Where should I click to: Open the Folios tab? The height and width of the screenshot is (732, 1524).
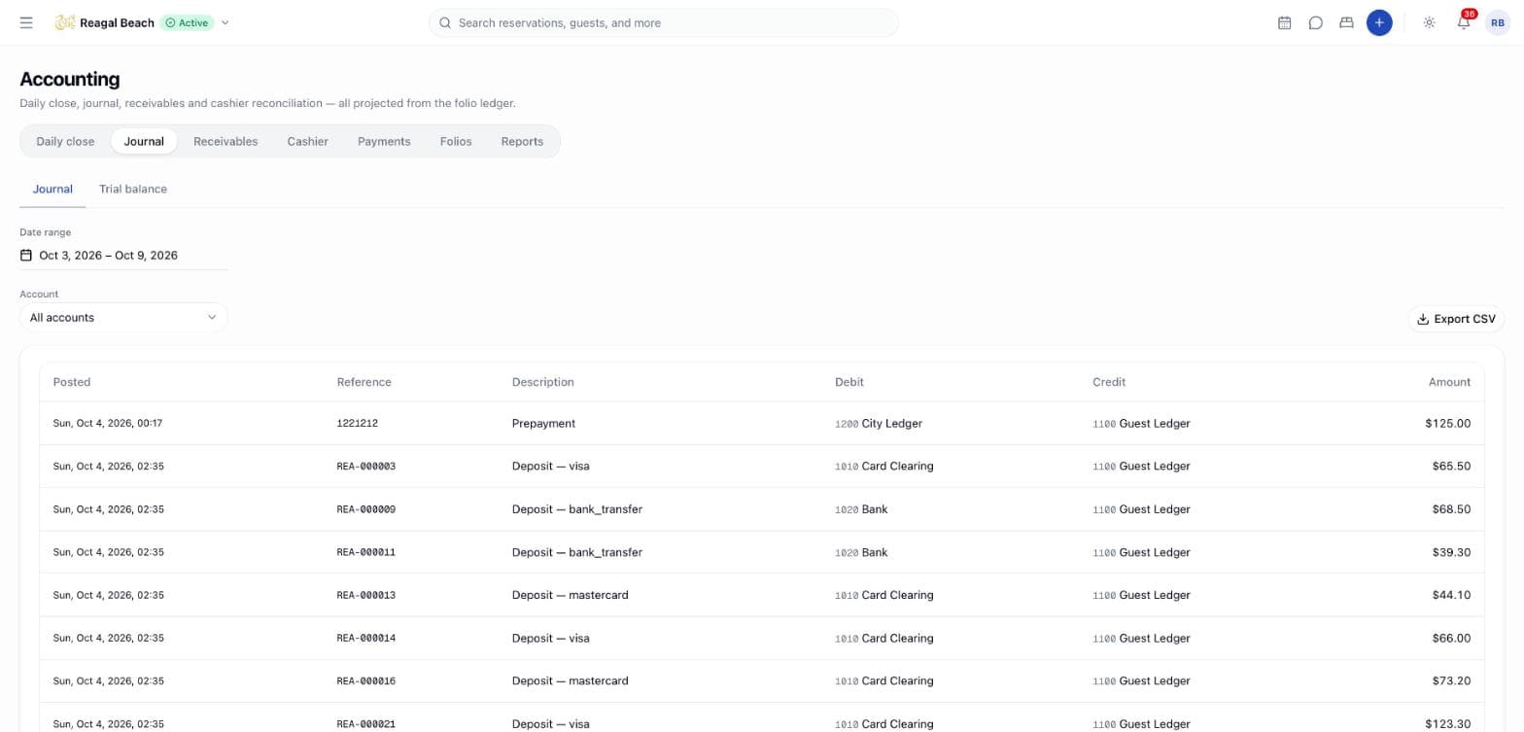click(456, 141)
